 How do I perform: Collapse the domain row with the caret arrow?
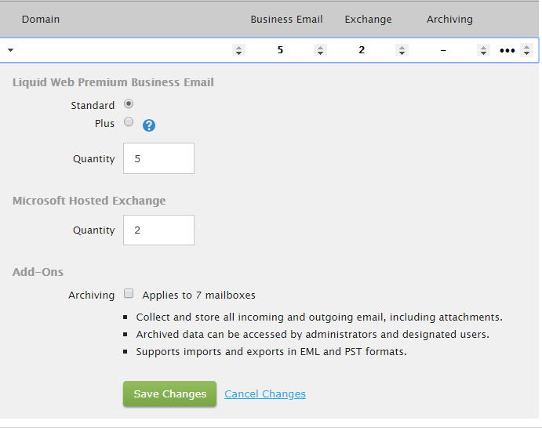pyautogui.click(x=11, y=50)
